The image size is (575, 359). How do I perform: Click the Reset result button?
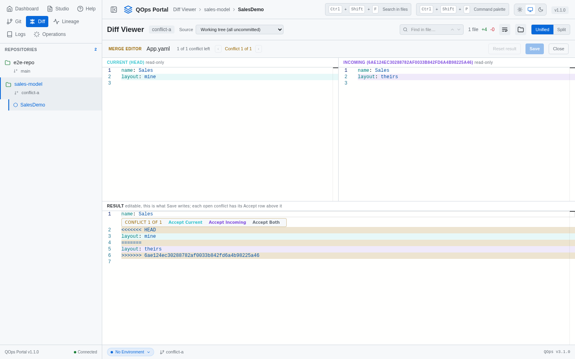point(505,49)
